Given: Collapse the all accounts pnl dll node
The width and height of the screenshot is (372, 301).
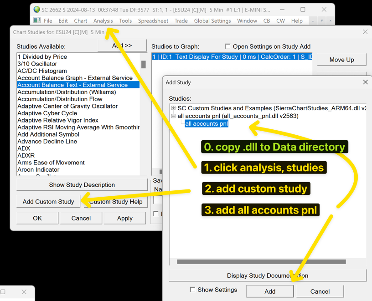Looking at the screenshot, I should coord(173,116).
